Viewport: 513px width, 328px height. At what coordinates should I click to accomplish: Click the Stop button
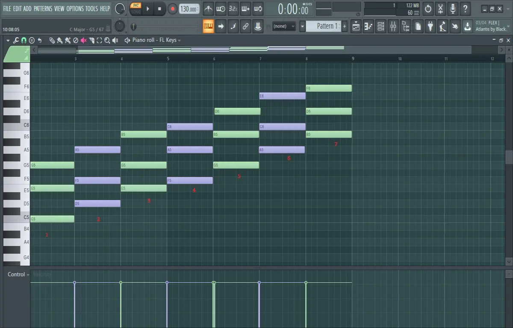click(159, 9)
